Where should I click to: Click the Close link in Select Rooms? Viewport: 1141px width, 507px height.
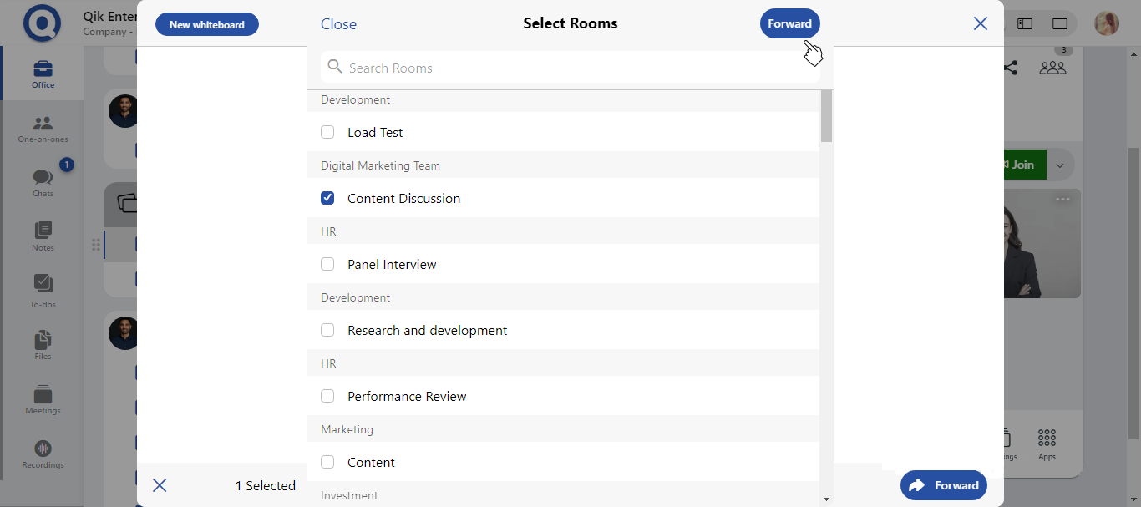coord(338,24)
